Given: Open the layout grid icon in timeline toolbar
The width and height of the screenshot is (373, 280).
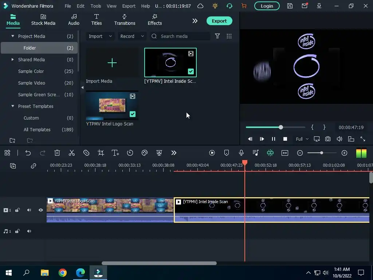Looking at the screenshot, I should (7, 153).
